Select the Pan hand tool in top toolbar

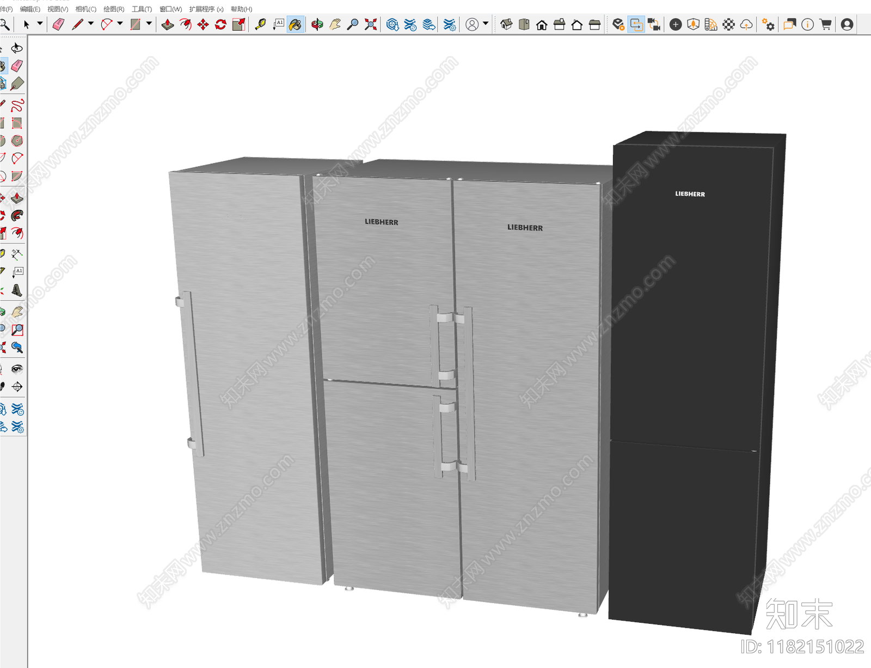click(335, 25)
